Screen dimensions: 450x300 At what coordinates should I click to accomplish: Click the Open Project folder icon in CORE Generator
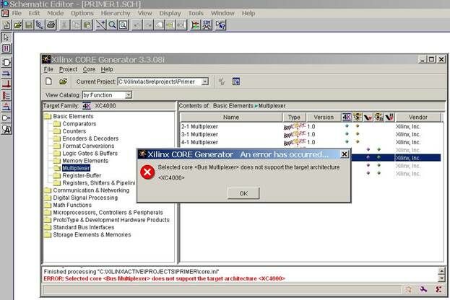[63, 81]
